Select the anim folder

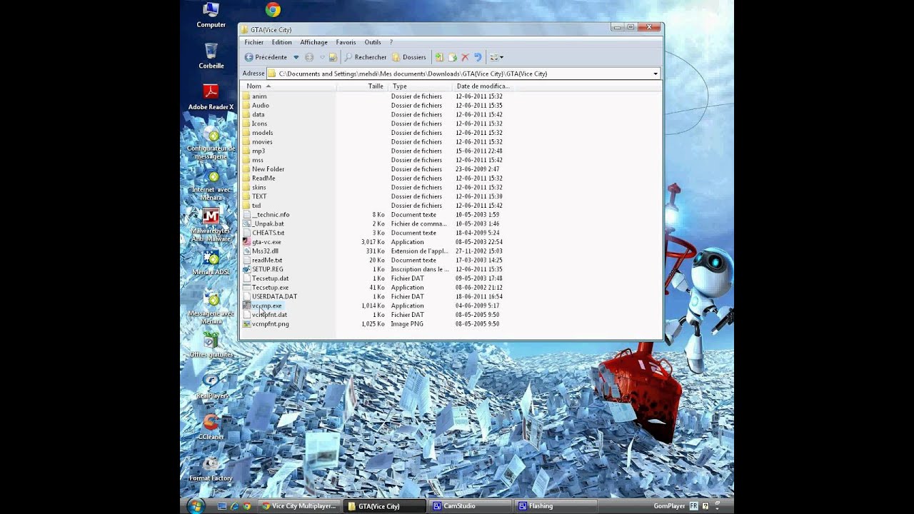254,96
